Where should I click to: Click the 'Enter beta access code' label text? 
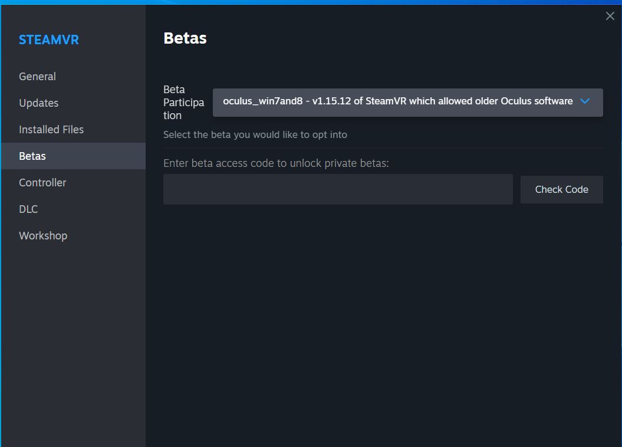click(276, 163)
